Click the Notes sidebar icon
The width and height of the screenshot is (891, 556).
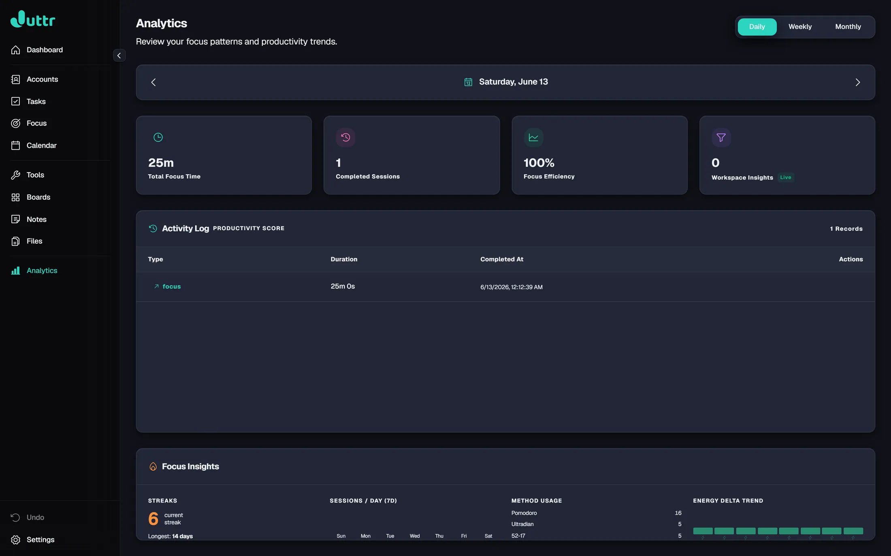tap(15, 219)
